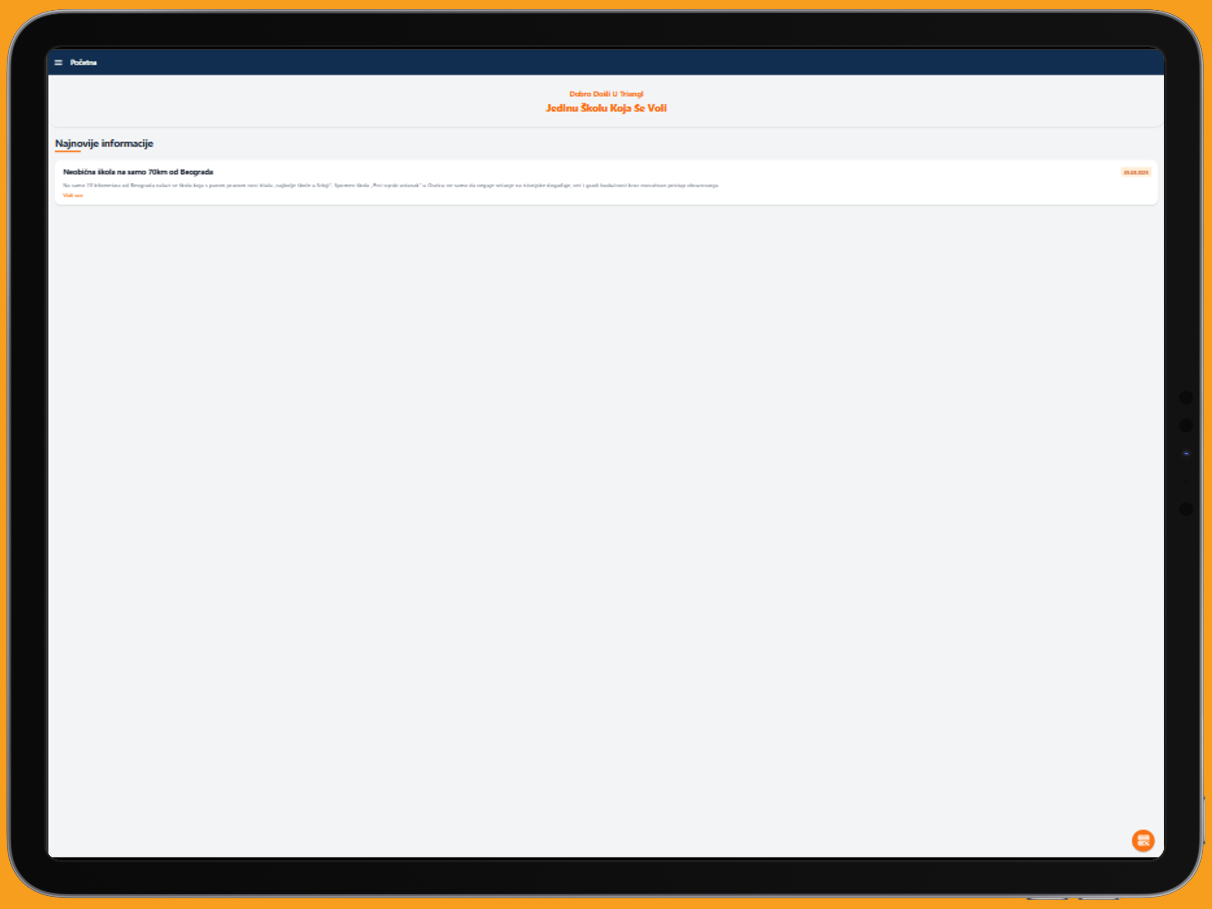Select the 'Početna' title in the top bar
Viewport: 1212px width, 909px height.
click(x=83, y=63)
